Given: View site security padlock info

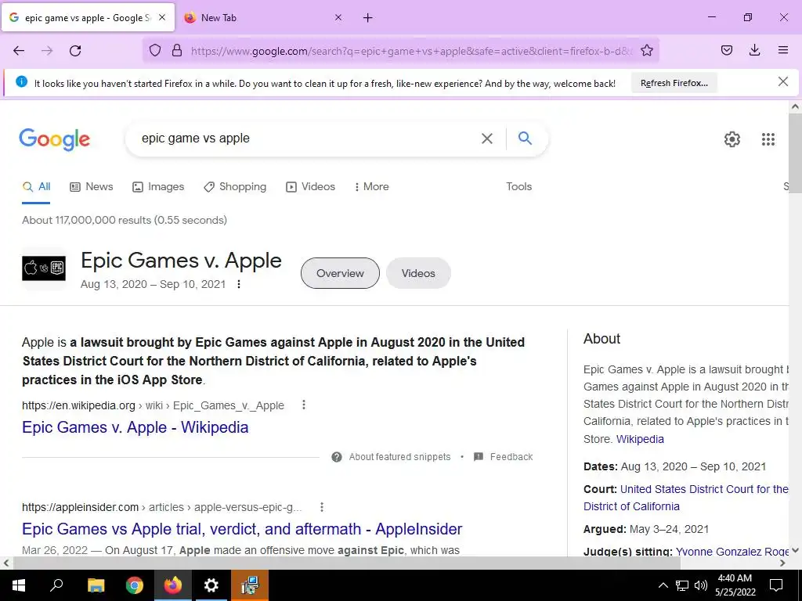Looking at the screenshot, I should [x=177, y=50].
